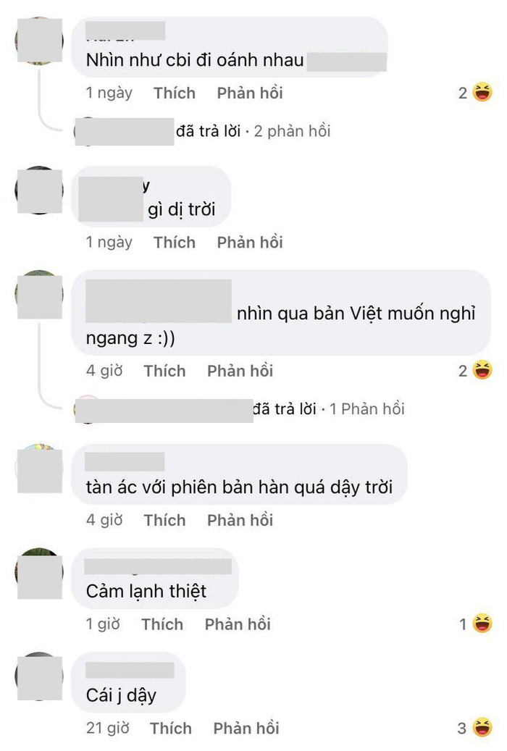
Task: Open avatar of 'tàn ác với phiên bản hàn' commenter
Action: click(x=39, y=468)
